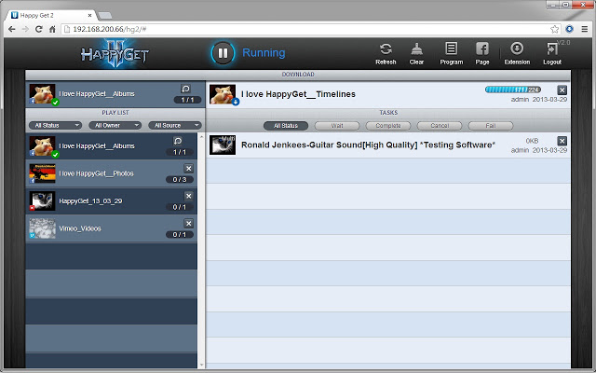Remove the Ronald Jenkees task
This screenshot has width=596, height=373.
click(x=562, y=141)
